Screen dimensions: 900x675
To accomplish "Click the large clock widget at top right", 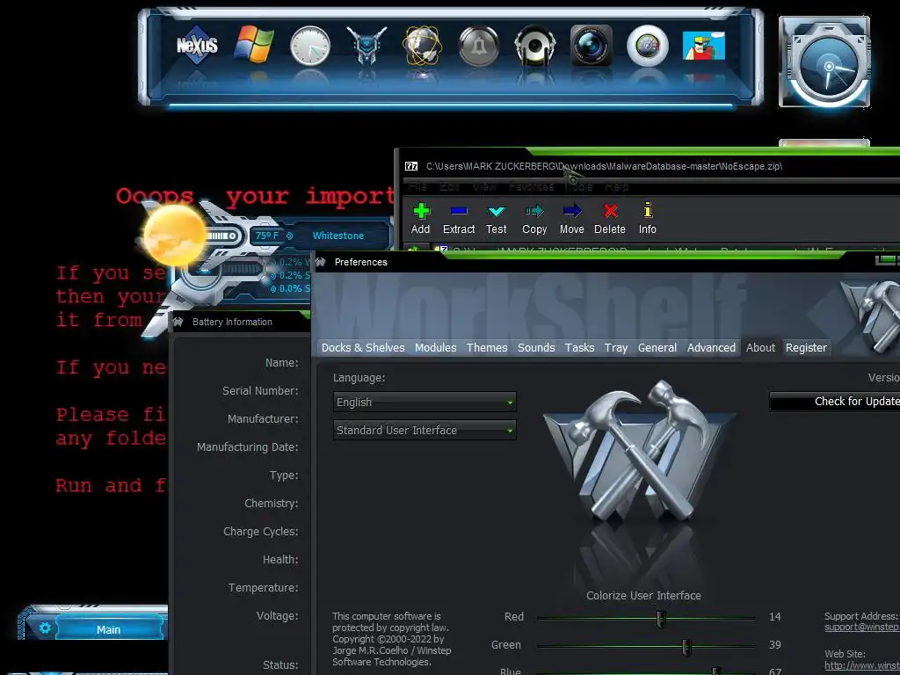I will (x=824, y=62).
